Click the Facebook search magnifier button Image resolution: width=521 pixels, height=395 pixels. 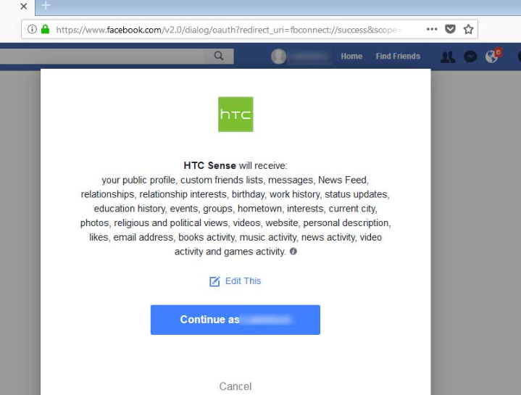pyautogui.click(x=219, y=56)
